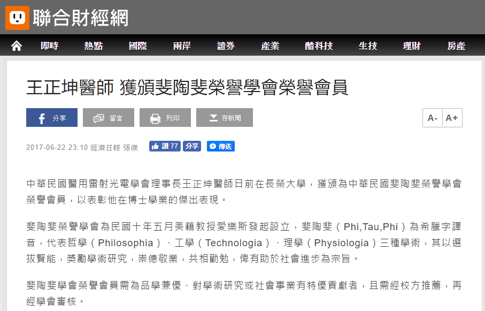Viewport: 485px width, 311px height.
Task: Click the word Technologia in the article
Action: (234, 243)
